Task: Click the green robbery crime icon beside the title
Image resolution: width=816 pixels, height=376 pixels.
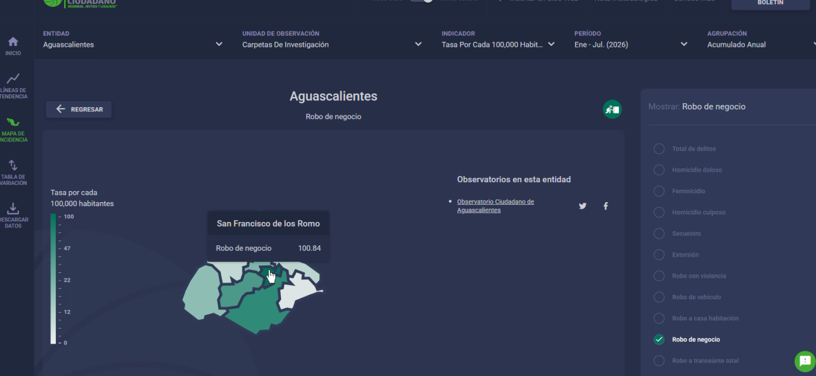Action: point(613,109)
